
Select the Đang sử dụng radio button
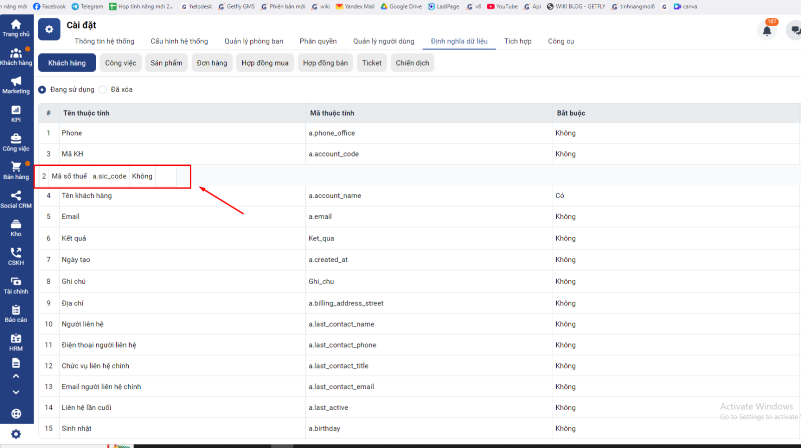coord(42,89)
